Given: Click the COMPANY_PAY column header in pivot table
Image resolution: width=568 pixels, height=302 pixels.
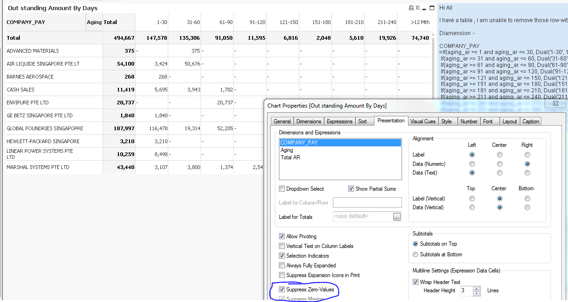Looking at the screenshot, I should coord(26,22).
